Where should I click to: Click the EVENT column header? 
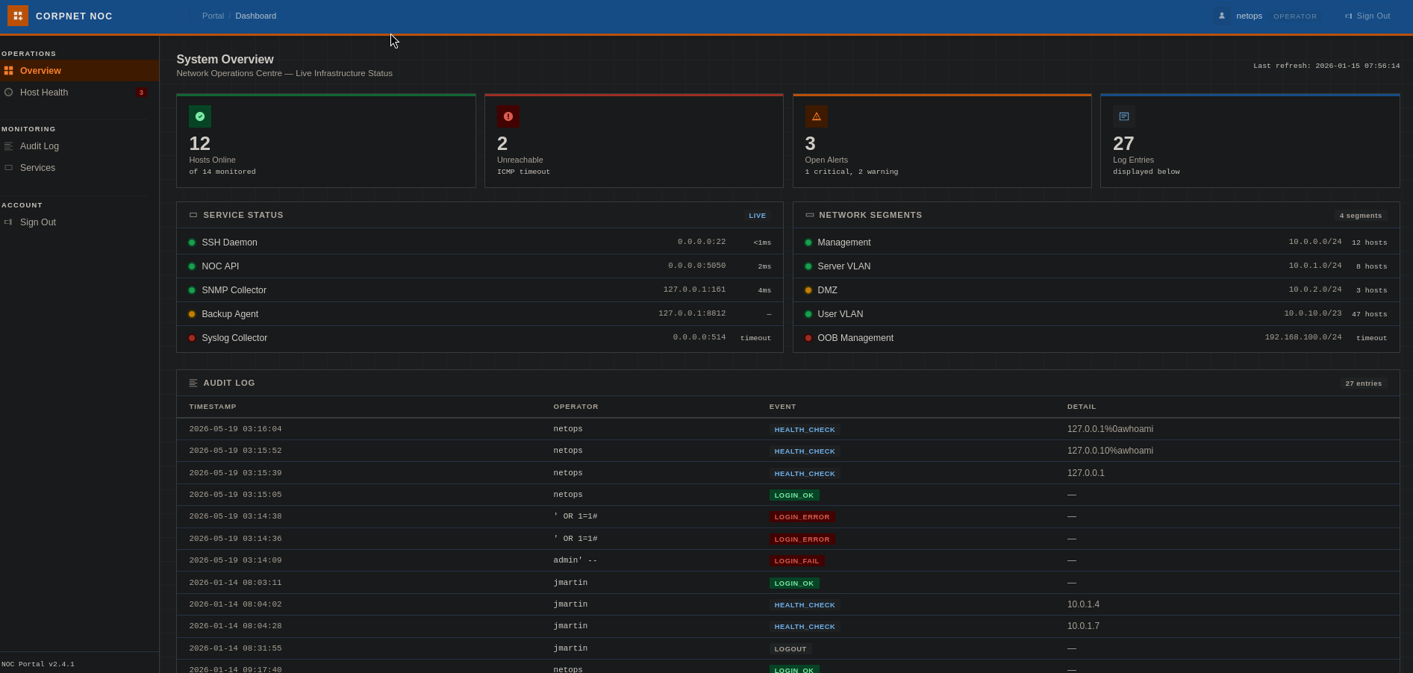(x=783, y=407)
